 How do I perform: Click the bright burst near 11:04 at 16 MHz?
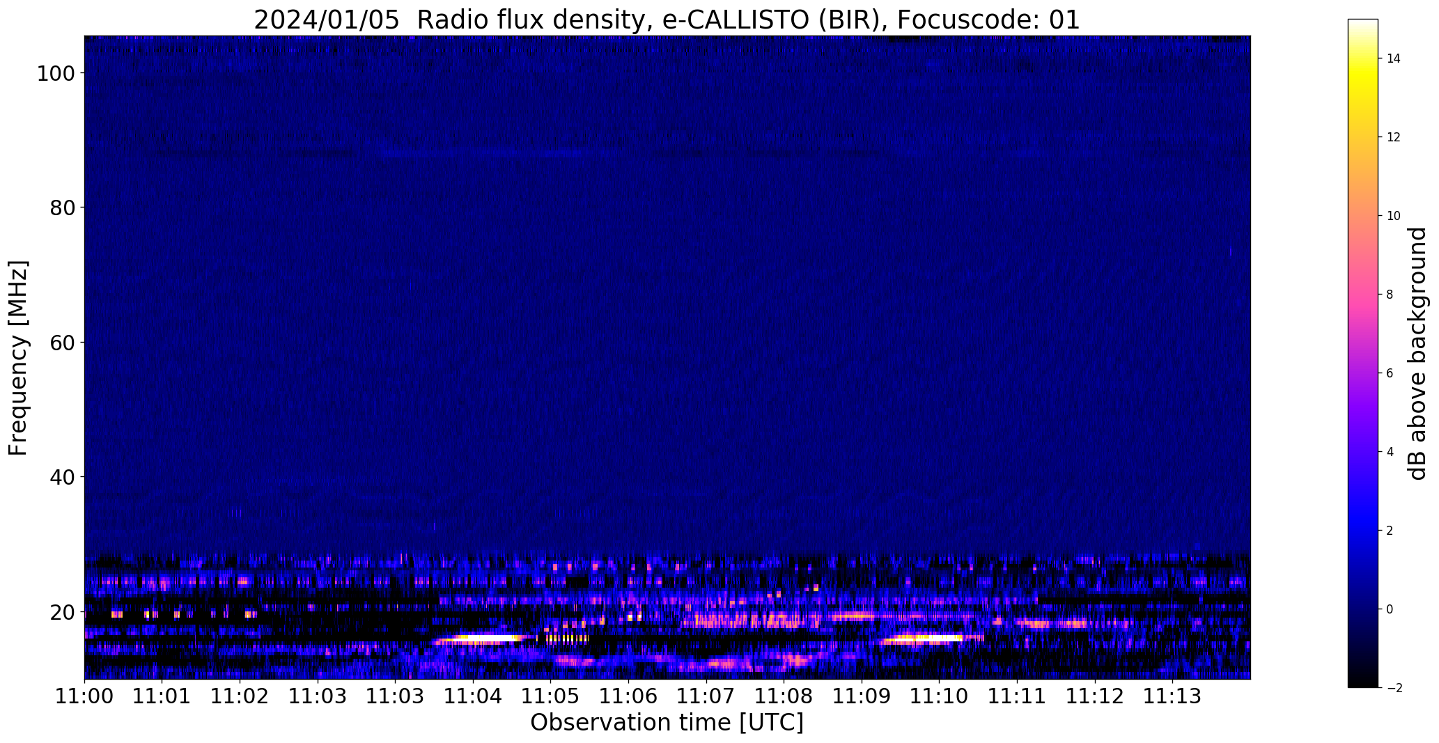[x=484, y=638]
